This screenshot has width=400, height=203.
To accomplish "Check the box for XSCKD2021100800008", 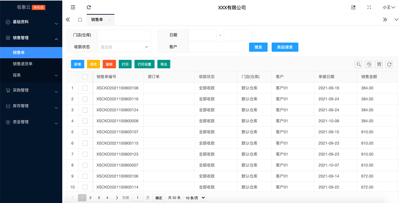I will (85, 121).
